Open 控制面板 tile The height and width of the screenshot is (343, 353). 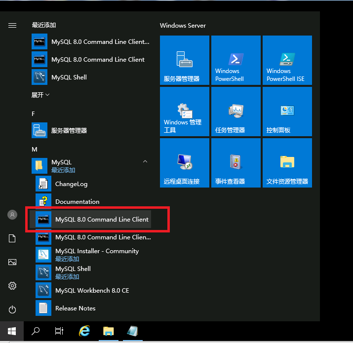[287, 112]
